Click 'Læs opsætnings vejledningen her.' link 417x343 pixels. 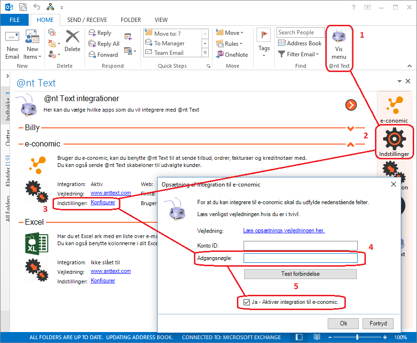pos(284,230)
